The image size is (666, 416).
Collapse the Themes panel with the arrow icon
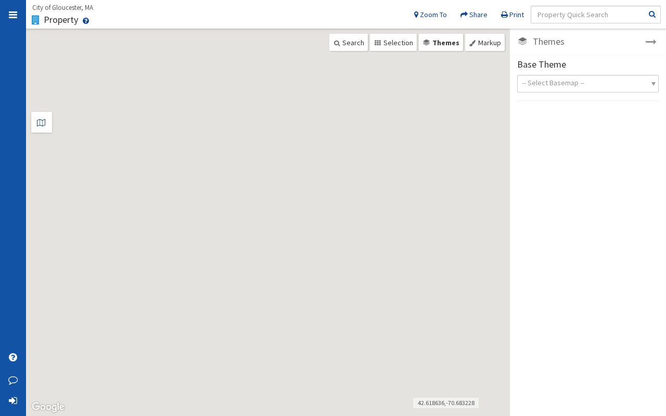click(x=651, y=42)
